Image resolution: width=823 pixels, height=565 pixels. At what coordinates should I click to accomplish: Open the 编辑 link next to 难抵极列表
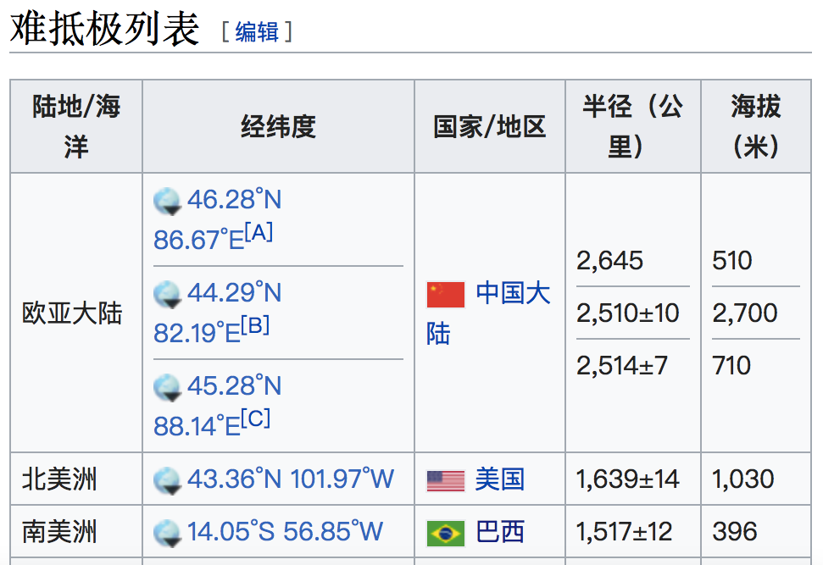point(257,31)
